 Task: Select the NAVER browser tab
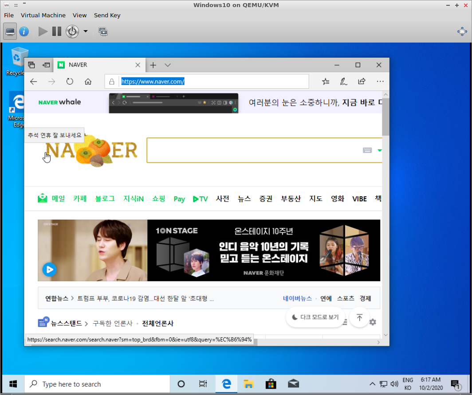(x=99, y=65)
